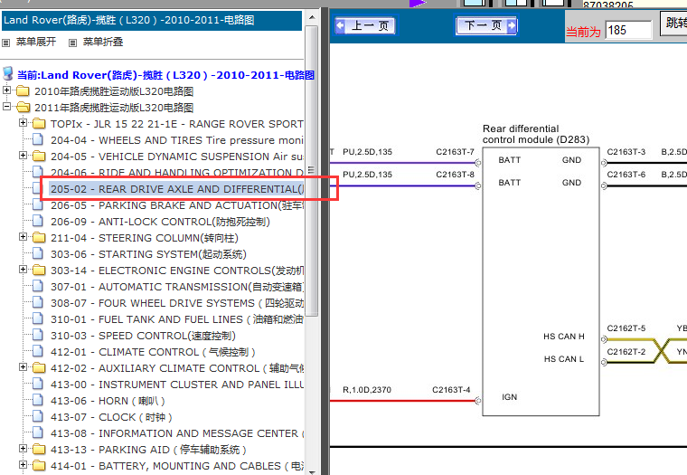Image resolution: width=687 pixels, height=475 pixels.
Task: Click Rear differential control module (D283) label
Action: point(535,134)
